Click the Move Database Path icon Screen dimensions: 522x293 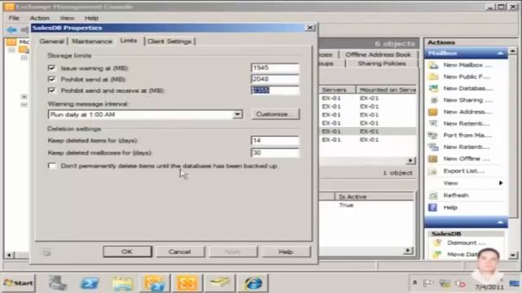point(437,255)
